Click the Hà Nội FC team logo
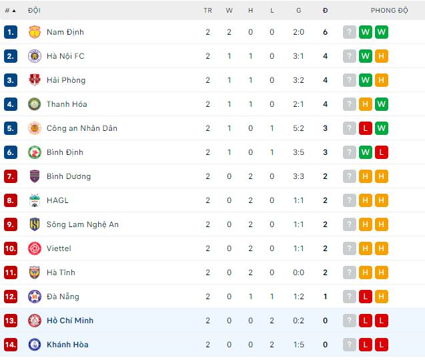425x360 pixels. 34,56
